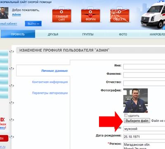
Task: Focus the Фамилия input field
Action: 144,75
